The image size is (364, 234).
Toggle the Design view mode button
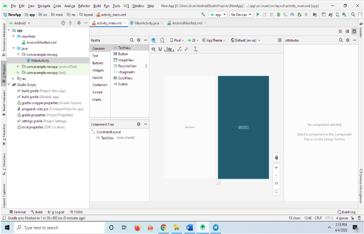[x=354, y=32]
